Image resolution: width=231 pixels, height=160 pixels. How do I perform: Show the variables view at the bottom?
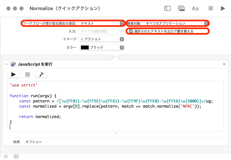tap(16, 156)
